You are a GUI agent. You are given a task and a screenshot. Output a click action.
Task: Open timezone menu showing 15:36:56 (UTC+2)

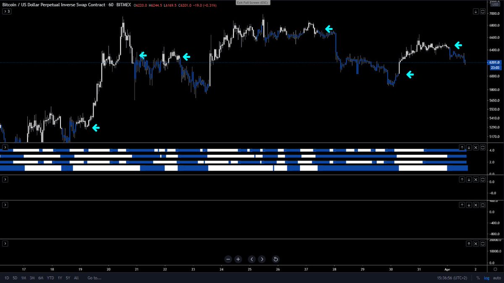451,278
